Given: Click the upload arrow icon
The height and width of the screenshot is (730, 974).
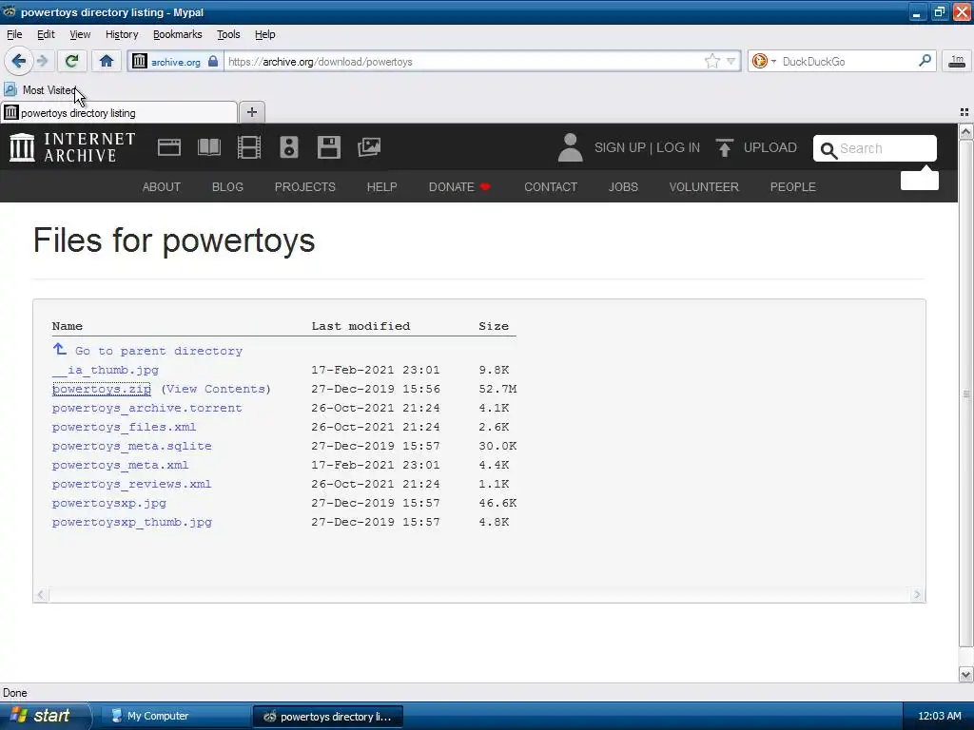Looking at the screenshot, I should 724,147.
